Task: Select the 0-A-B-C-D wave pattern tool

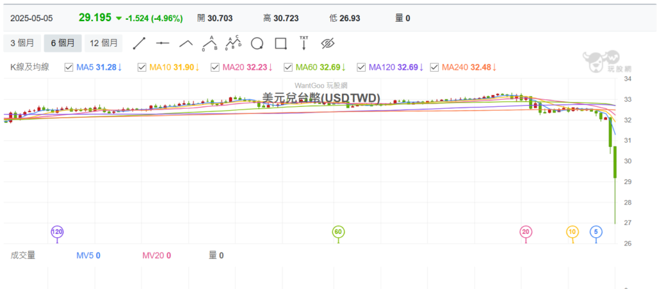Action: [234, 43]
